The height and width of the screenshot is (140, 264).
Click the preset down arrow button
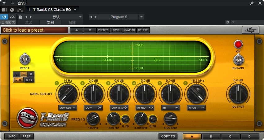click(90, 30)
